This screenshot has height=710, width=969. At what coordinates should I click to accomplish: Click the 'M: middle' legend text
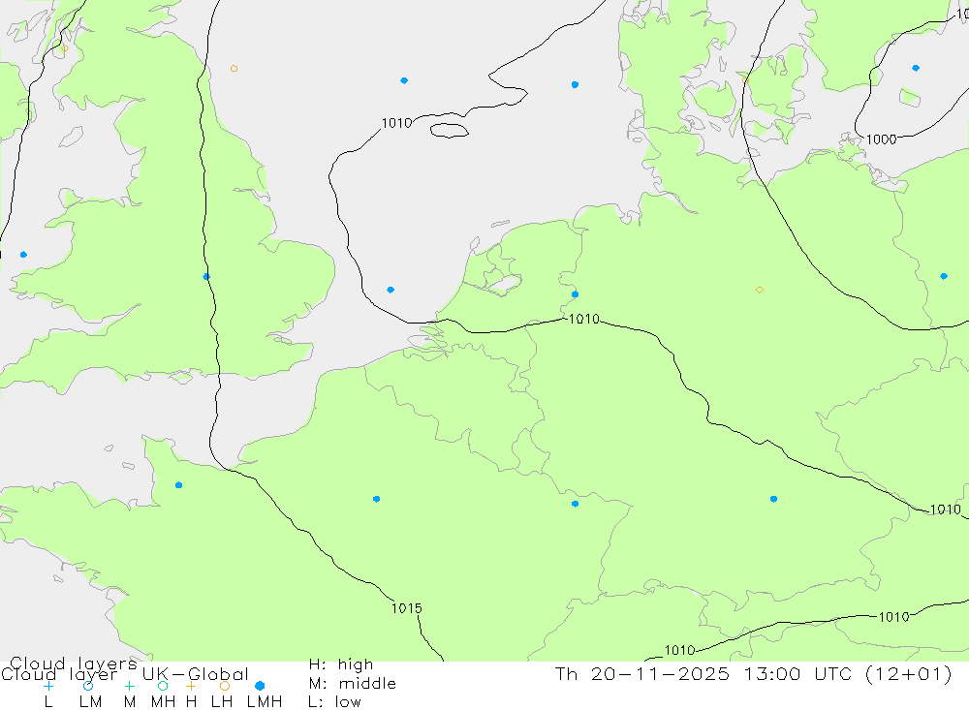point(353,684)
